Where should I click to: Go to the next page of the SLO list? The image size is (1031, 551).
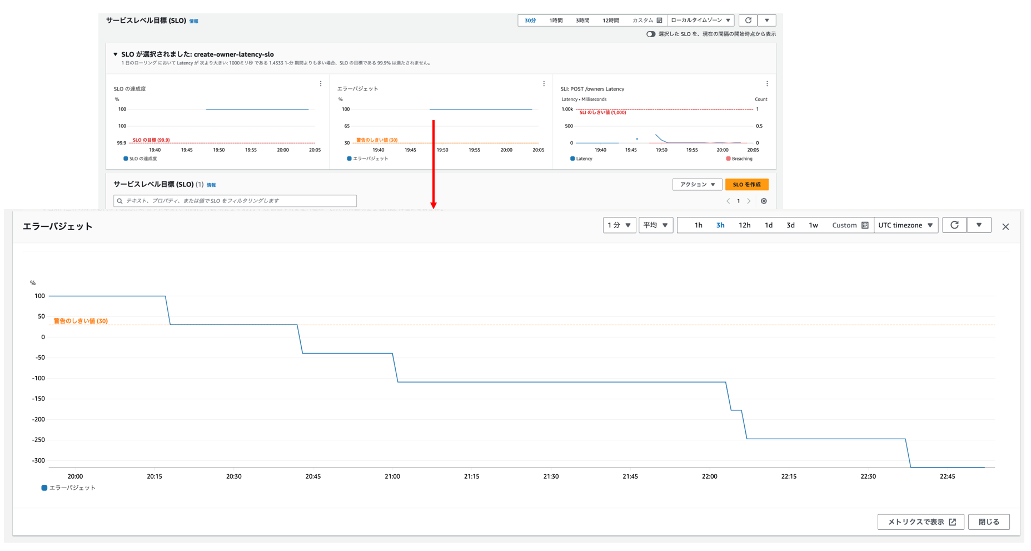[x=749, y=201]
